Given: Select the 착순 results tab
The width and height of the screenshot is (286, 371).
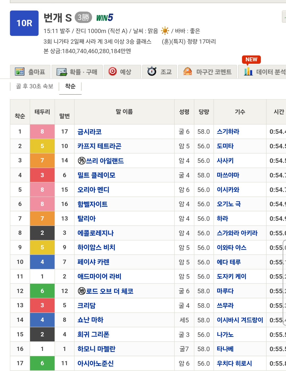Looking at the screenshot, I should 70,86.
